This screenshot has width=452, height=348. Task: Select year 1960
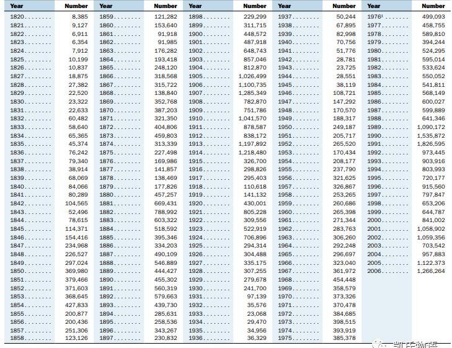tap(285, 212)
